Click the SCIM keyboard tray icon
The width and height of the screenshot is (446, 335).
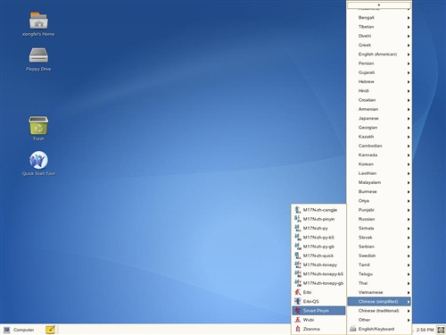(441, 330)
